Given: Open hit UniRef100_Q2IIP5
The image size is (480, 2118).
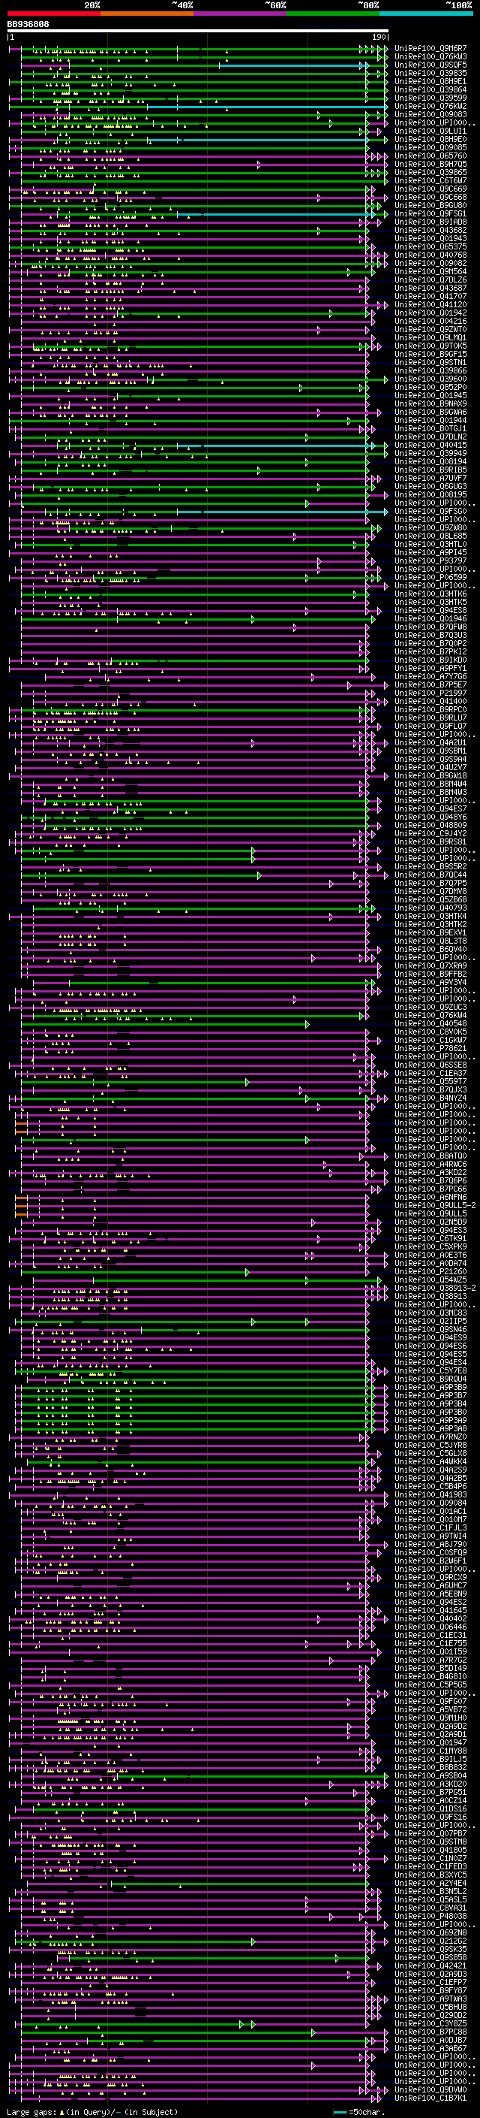Looking at the screenshot, I should tap(430, 1322).
